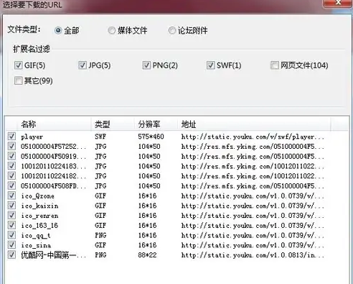The height and width of the screenshot is (284, 353).
Task: Select the ico_163_16 file name
Action: 39,226
